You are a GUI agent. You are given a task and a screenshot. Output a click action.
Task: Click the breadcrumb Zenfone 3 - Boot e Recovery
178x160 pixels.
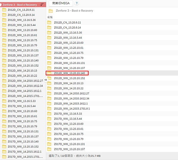pos(74,11)
